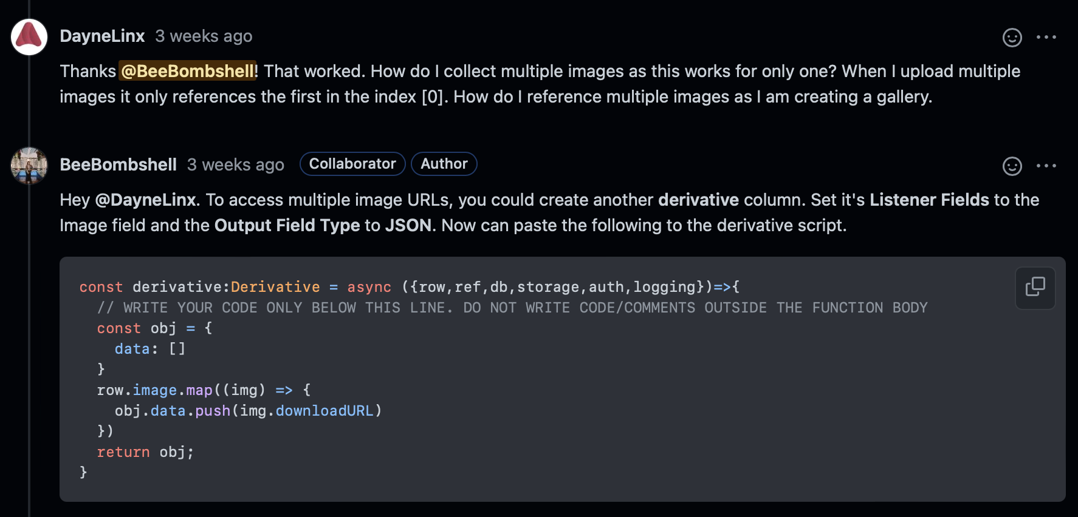Open the DayneLinx username profile link
The height and width of the screenshot is (517, 1078).
(102, 36)
